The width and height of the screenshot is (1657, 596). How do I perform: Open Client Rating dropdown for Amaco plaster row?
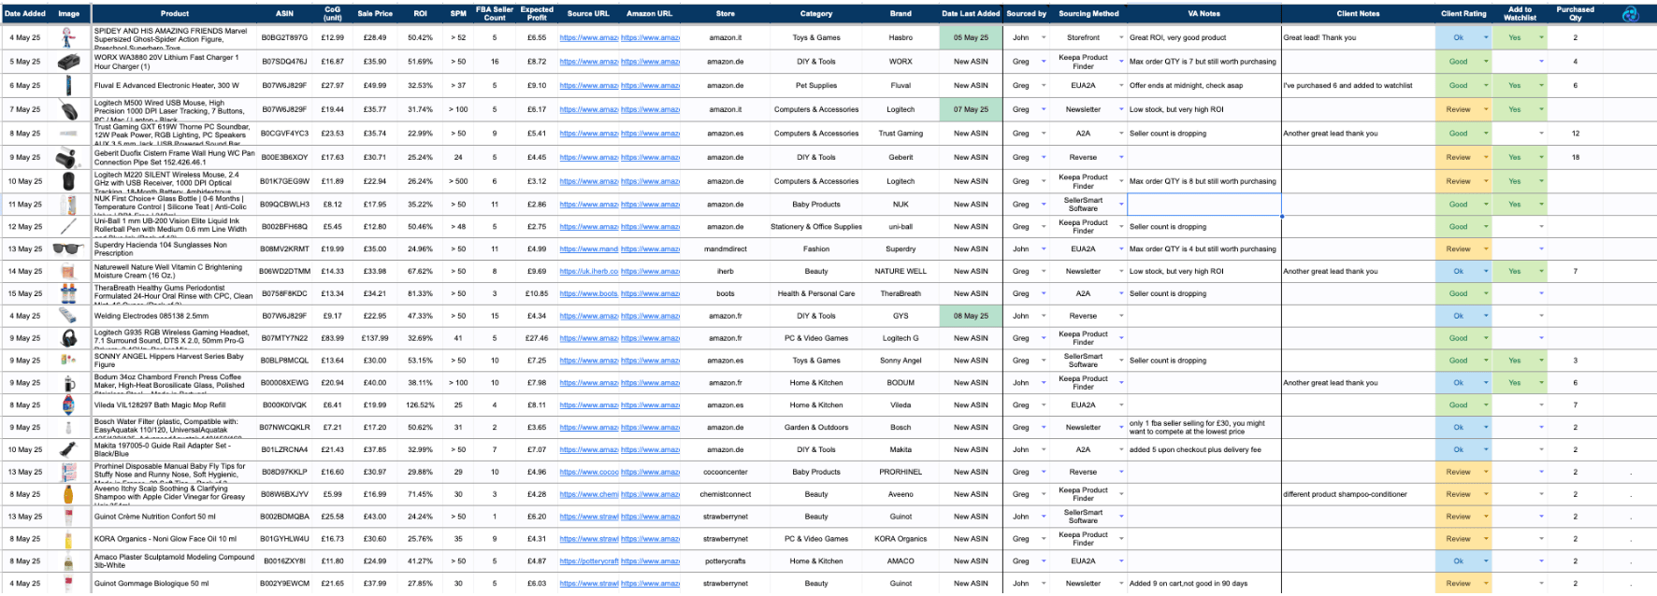[1485, 561]
